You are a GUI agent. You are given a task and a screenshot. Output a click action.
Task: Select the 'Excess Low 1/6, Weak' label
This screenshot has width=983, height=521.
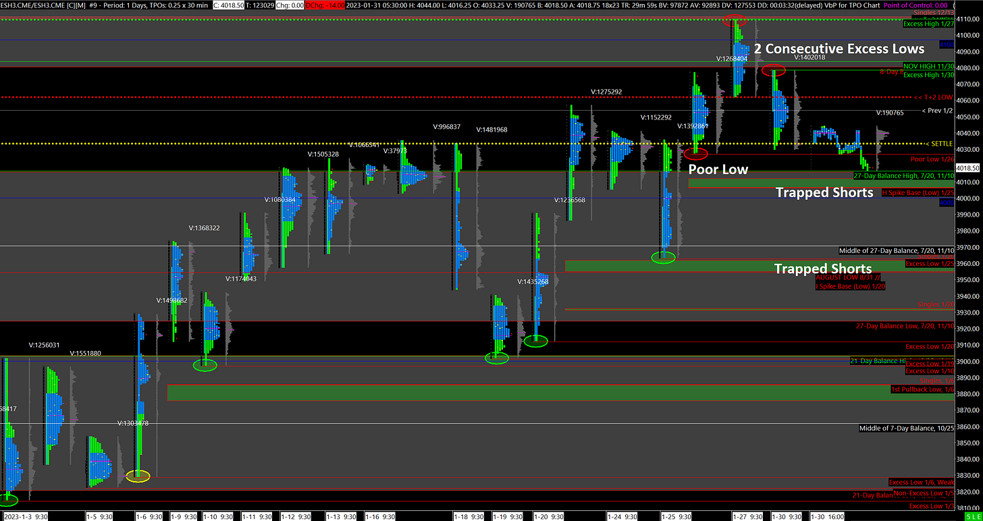tap(920, 483)
